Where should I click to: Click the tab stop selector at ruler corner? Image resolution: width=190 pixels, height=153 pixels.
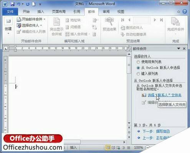pos(6,49)
